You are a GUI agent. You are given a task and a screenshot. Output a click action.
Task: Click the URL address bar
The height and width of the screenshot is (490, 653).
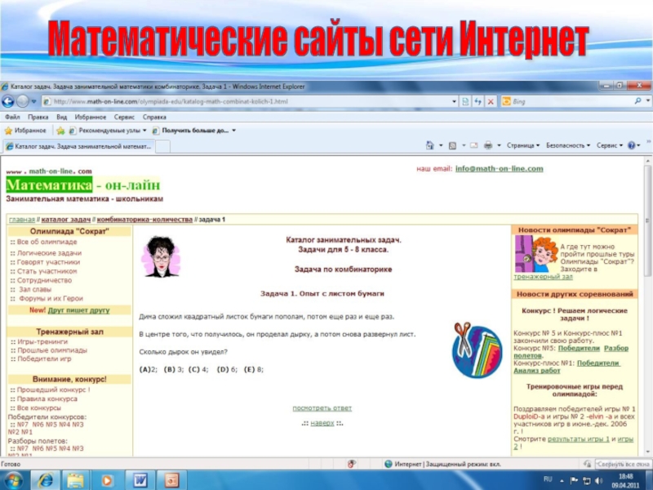pyautogui.click(x=245, y=101)
